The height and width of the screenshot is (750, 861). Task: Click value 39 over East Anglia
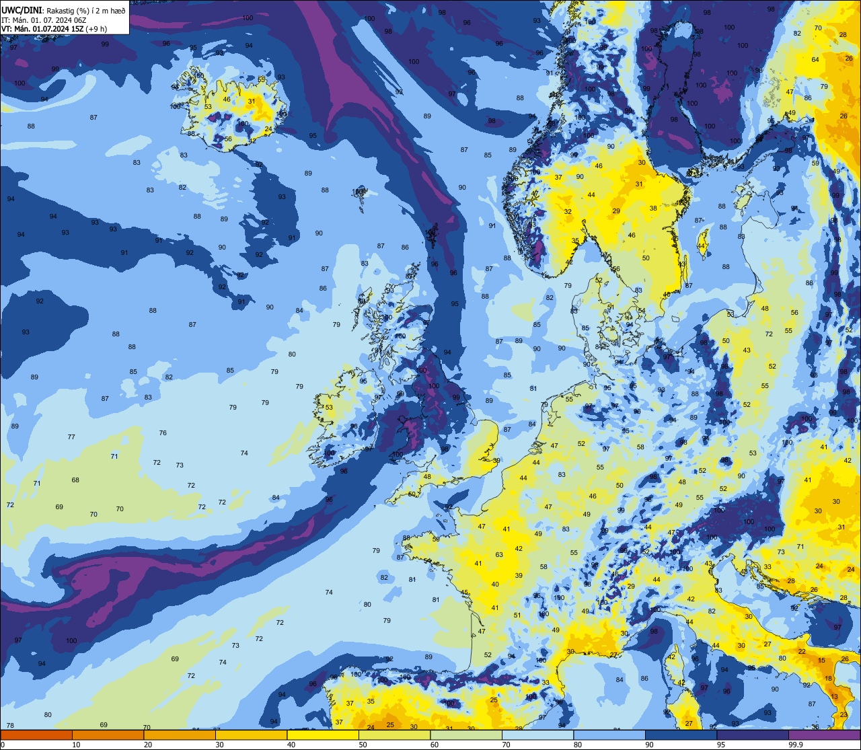pos(496,461)
